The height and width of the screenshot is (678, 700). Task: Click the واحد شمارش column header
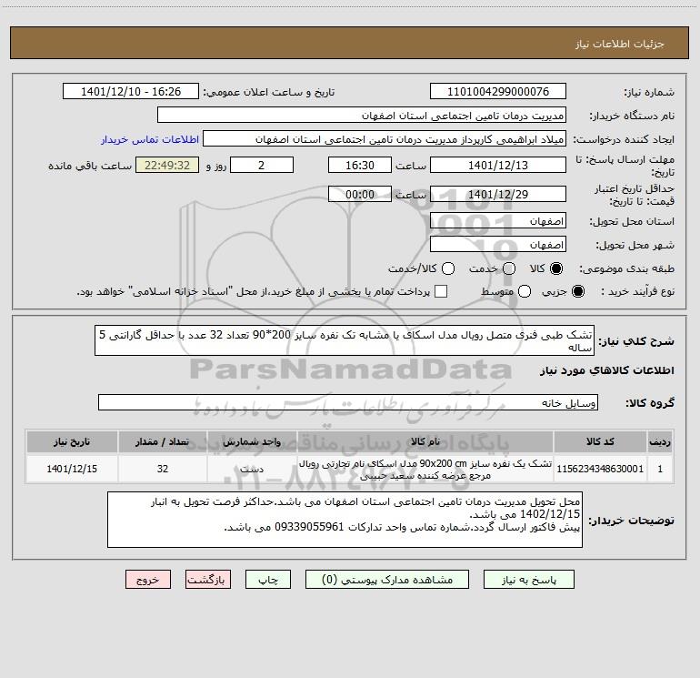coord(252,441)
